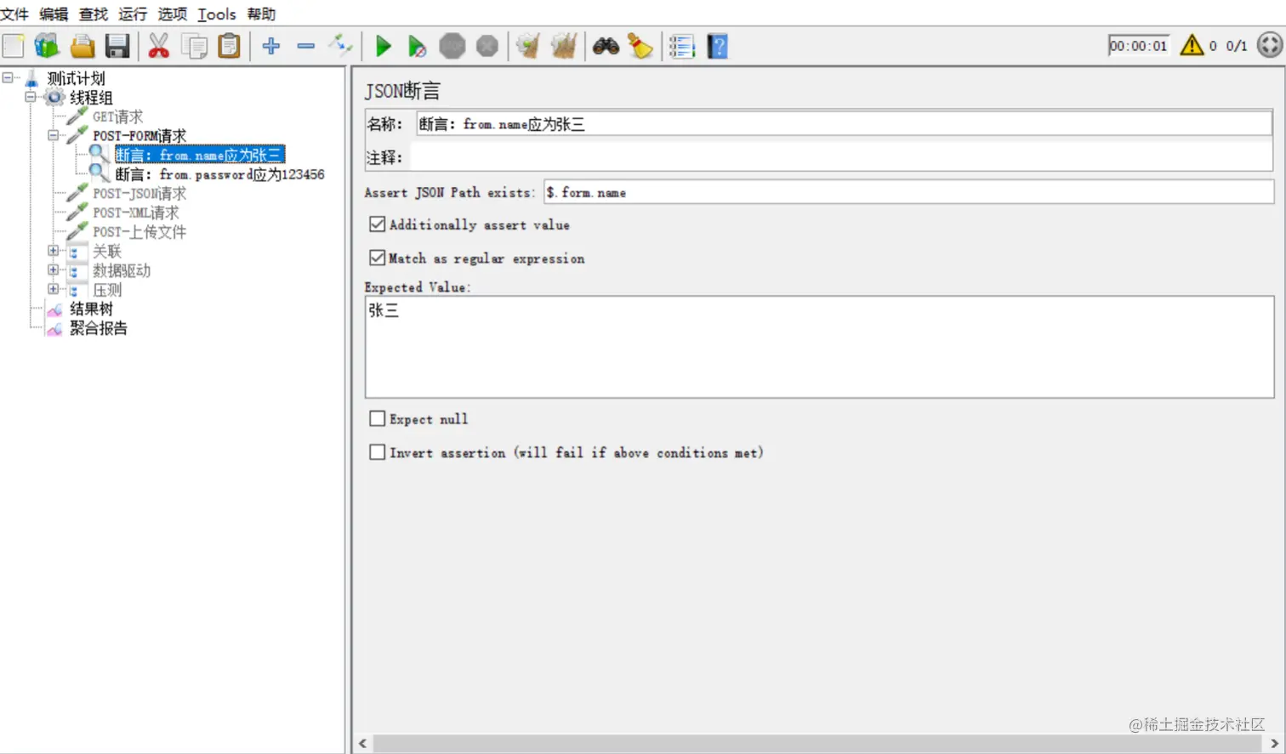
Task: Click the Open file folder icon
Action: [83, 46]
